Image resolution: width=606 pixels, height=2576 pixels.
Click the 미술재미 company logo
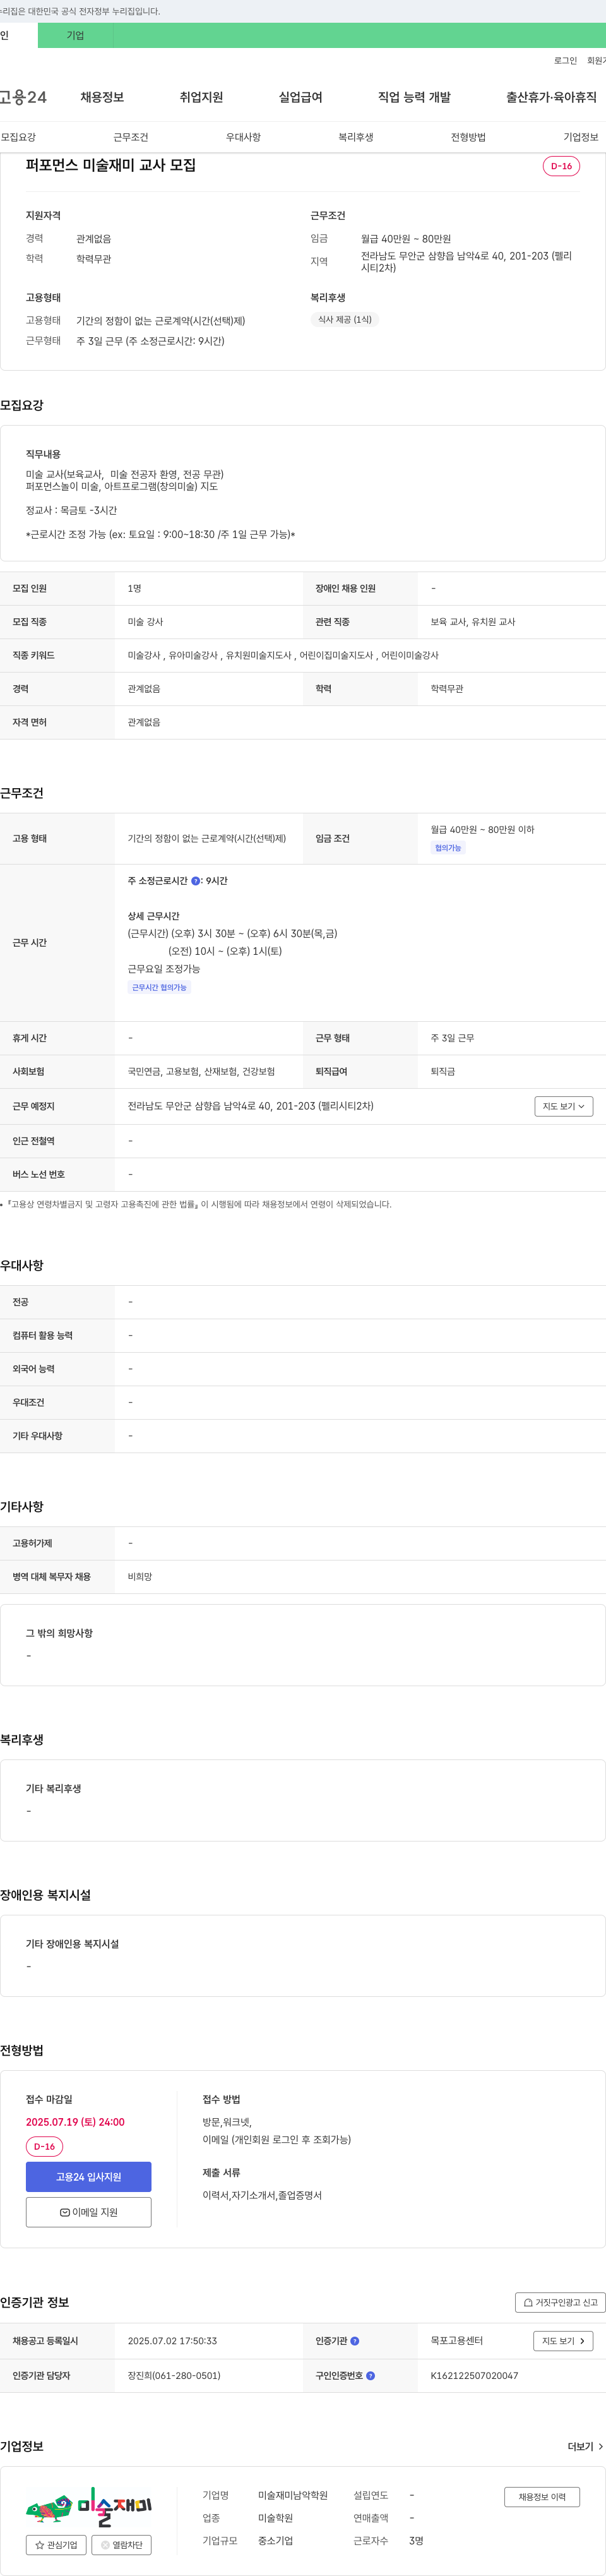pyautogui.click(x=88, y=2508)
